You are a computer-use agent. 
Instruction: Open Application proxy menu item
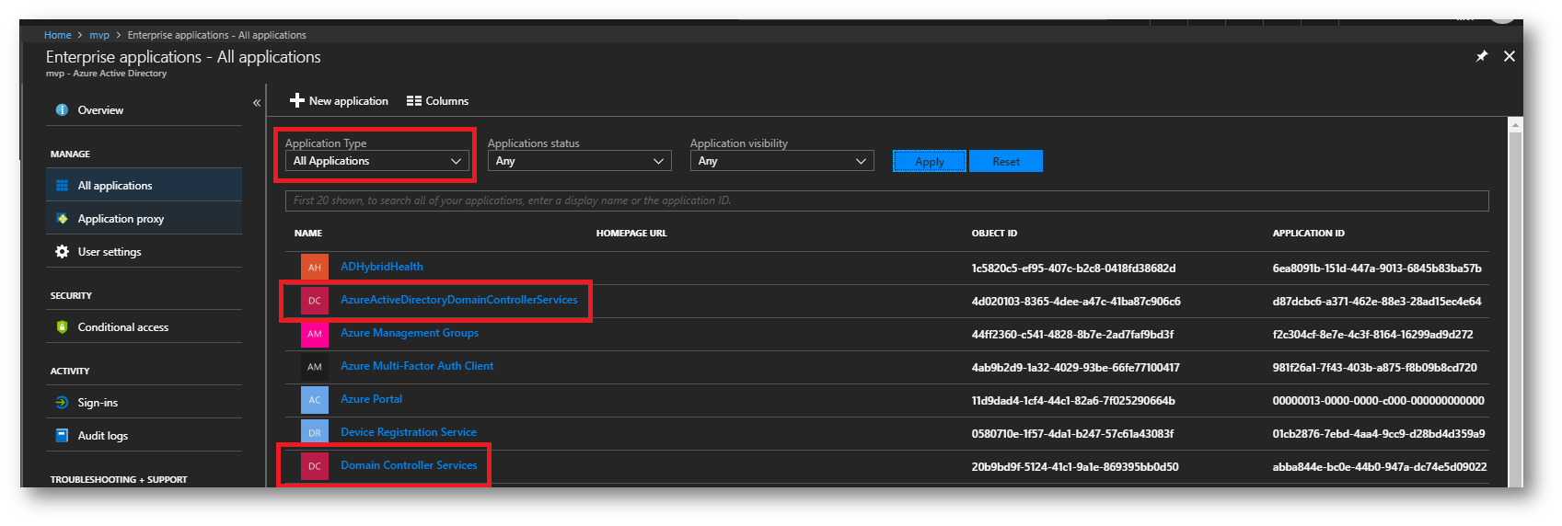(144, 219)
